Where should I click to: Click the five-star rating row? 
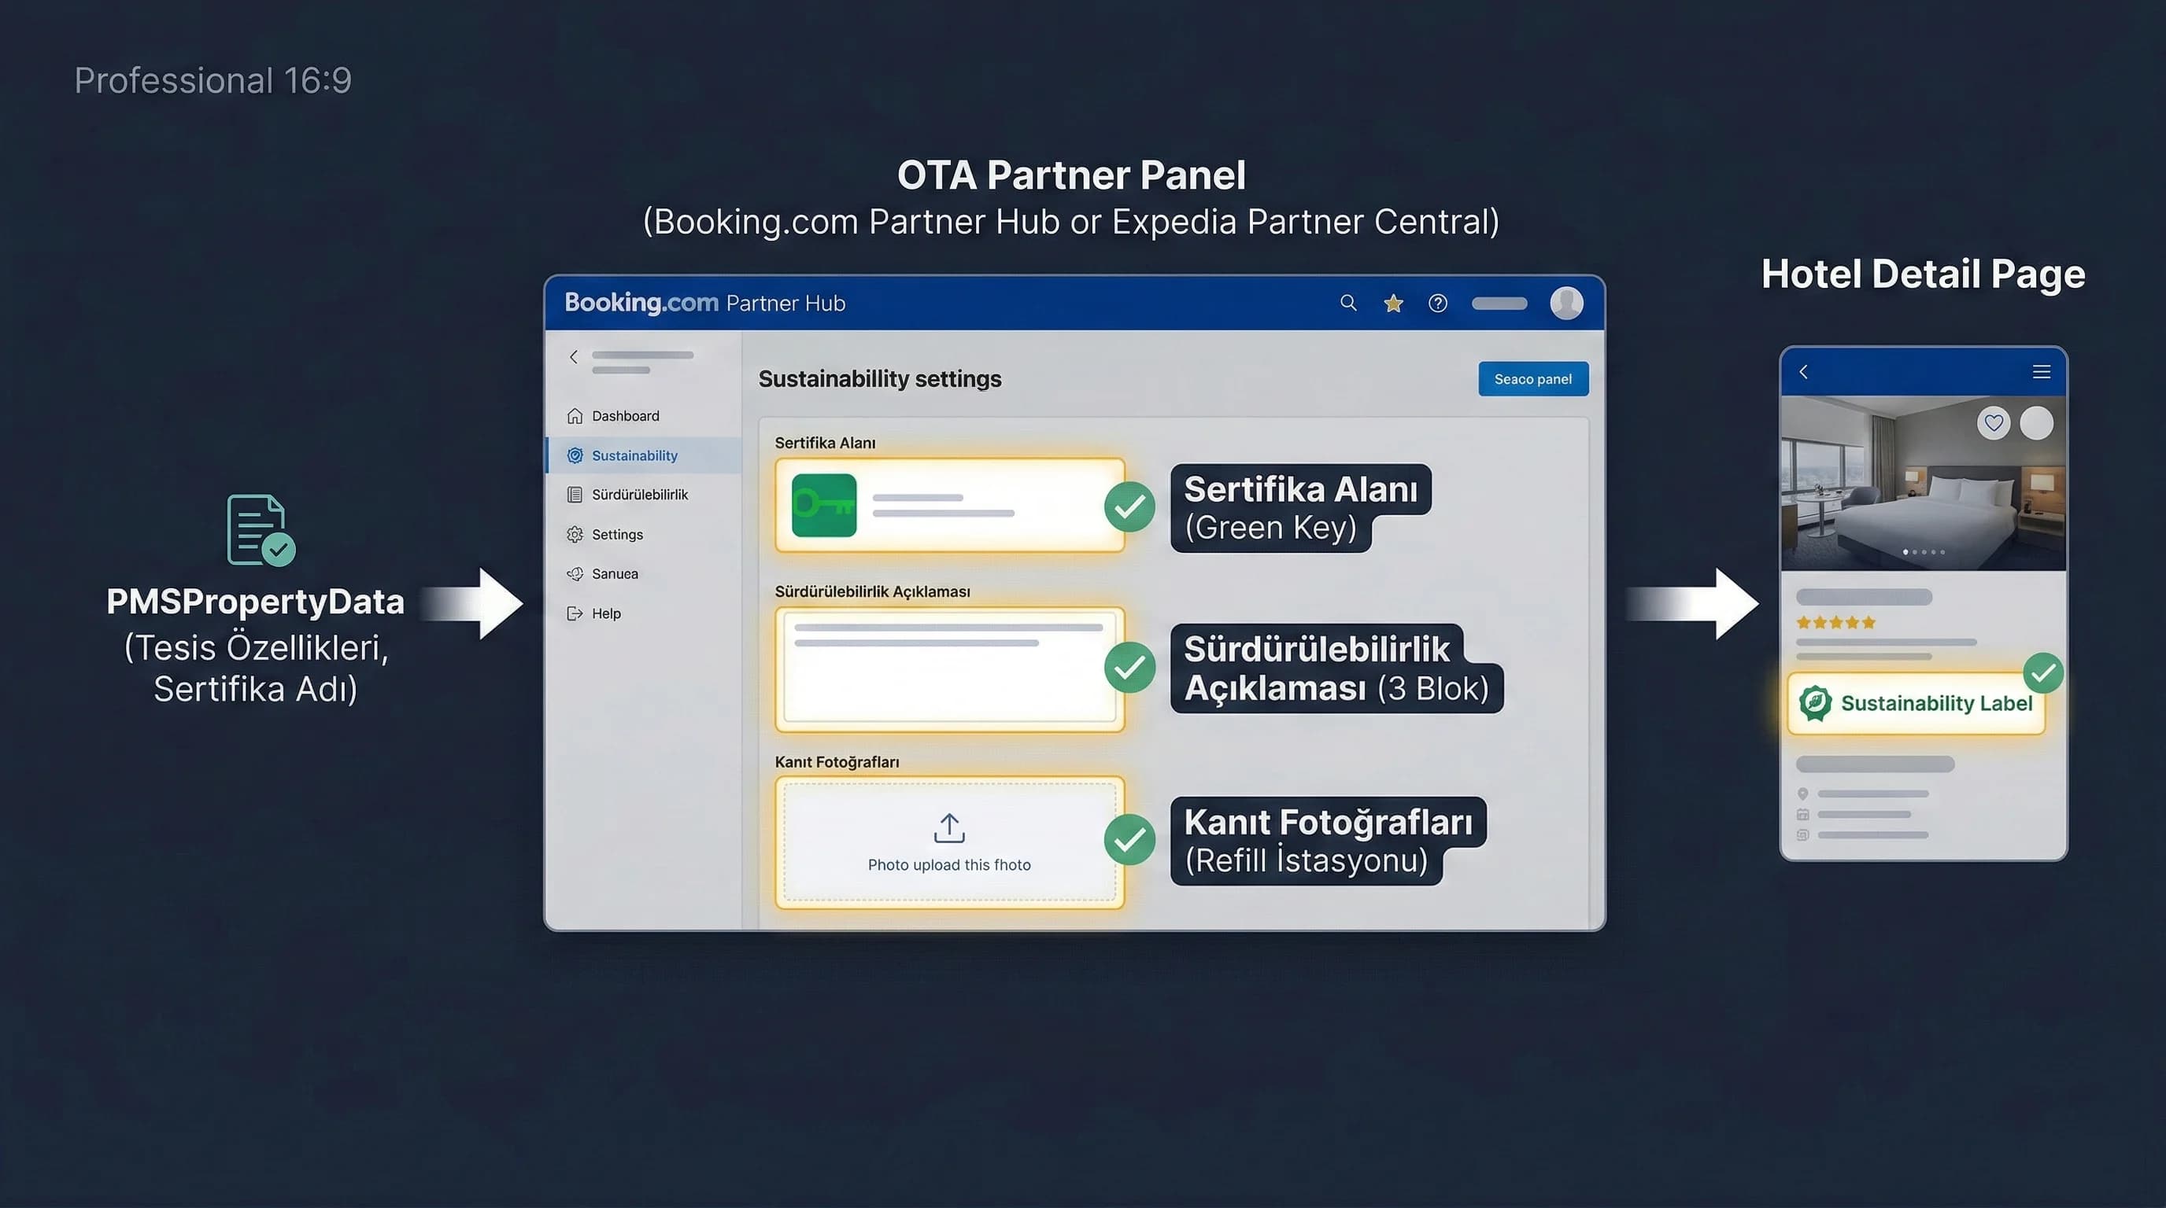coord(1835,622)
